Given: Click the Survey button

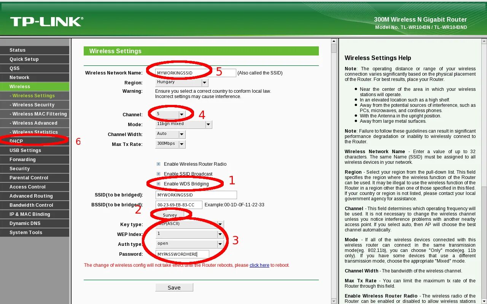Looking at the screenshot, I should [x=170, y=215].
